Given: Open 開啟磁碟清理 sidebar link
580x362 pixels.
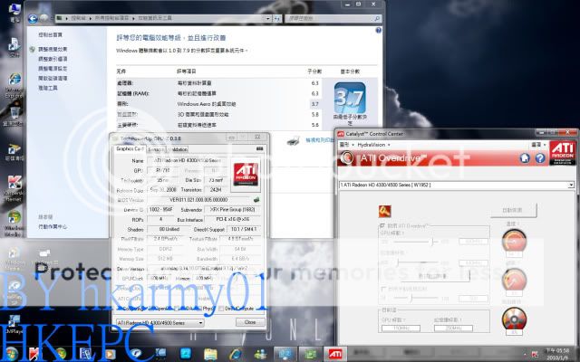Looking at the screenshot, I should 53,78.
